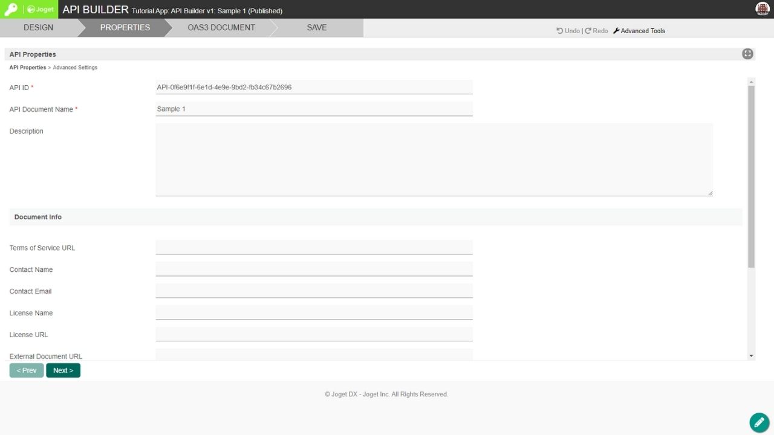The image size is (774, 435).
Task: Click the License URL input field
Action: (314, 334)
